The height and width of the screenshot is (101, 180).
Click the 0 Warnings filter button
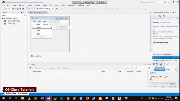click(x=50, y=68)
